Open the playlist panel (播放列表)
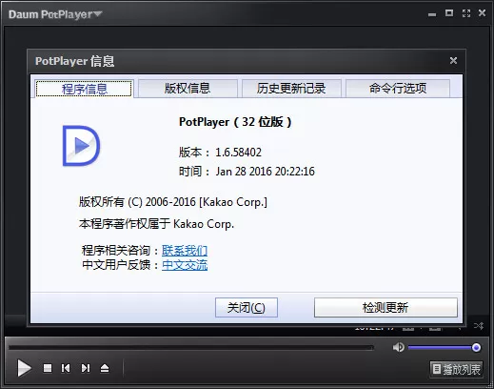Screen dimensions: 494x389 [x=457, y=369]
